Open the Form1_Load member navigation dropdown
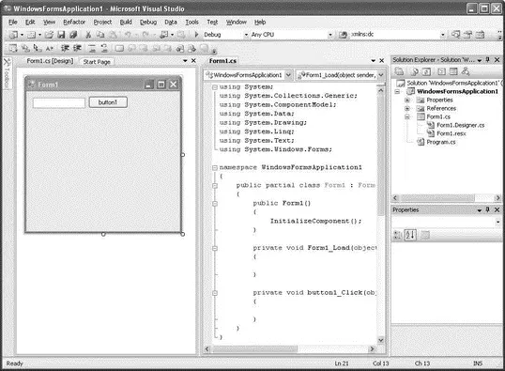 click(x=381, y=75)
